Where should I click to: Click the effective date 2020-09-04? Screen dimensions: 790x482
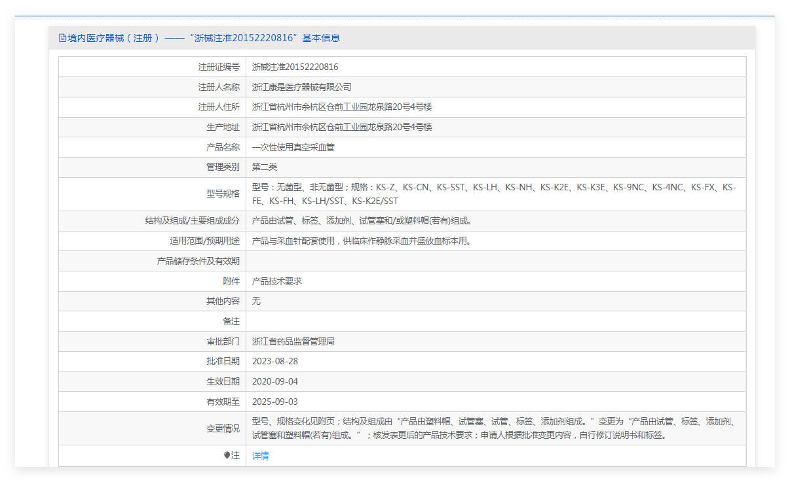click(274, 381)
